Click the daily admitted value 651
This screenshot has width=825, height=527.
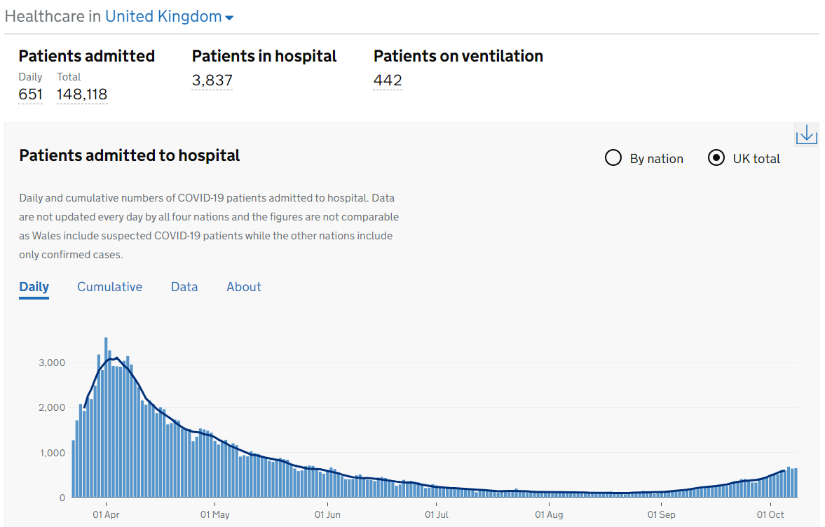coord(30,94)
